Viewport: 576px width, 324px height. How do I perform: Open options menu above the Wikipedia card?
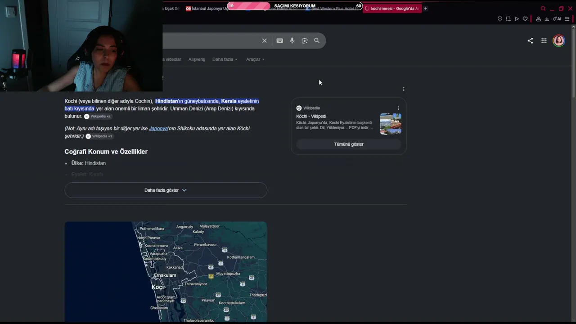[404, 89]
